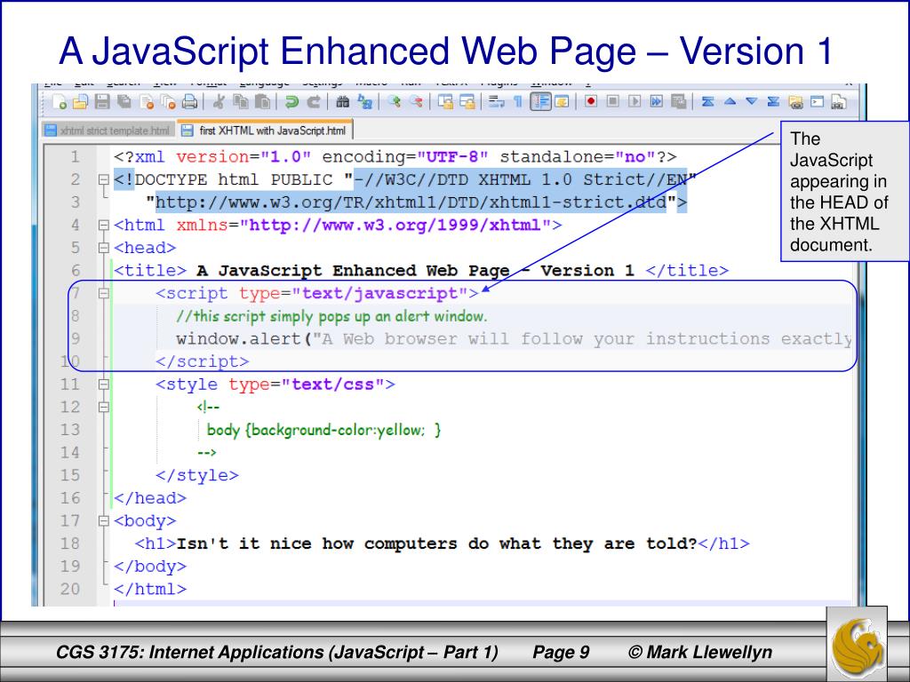Viewport: 910px width, 682px height.
Task: Click the user-defined language dialog icon
Action: (x=562, y=102)
